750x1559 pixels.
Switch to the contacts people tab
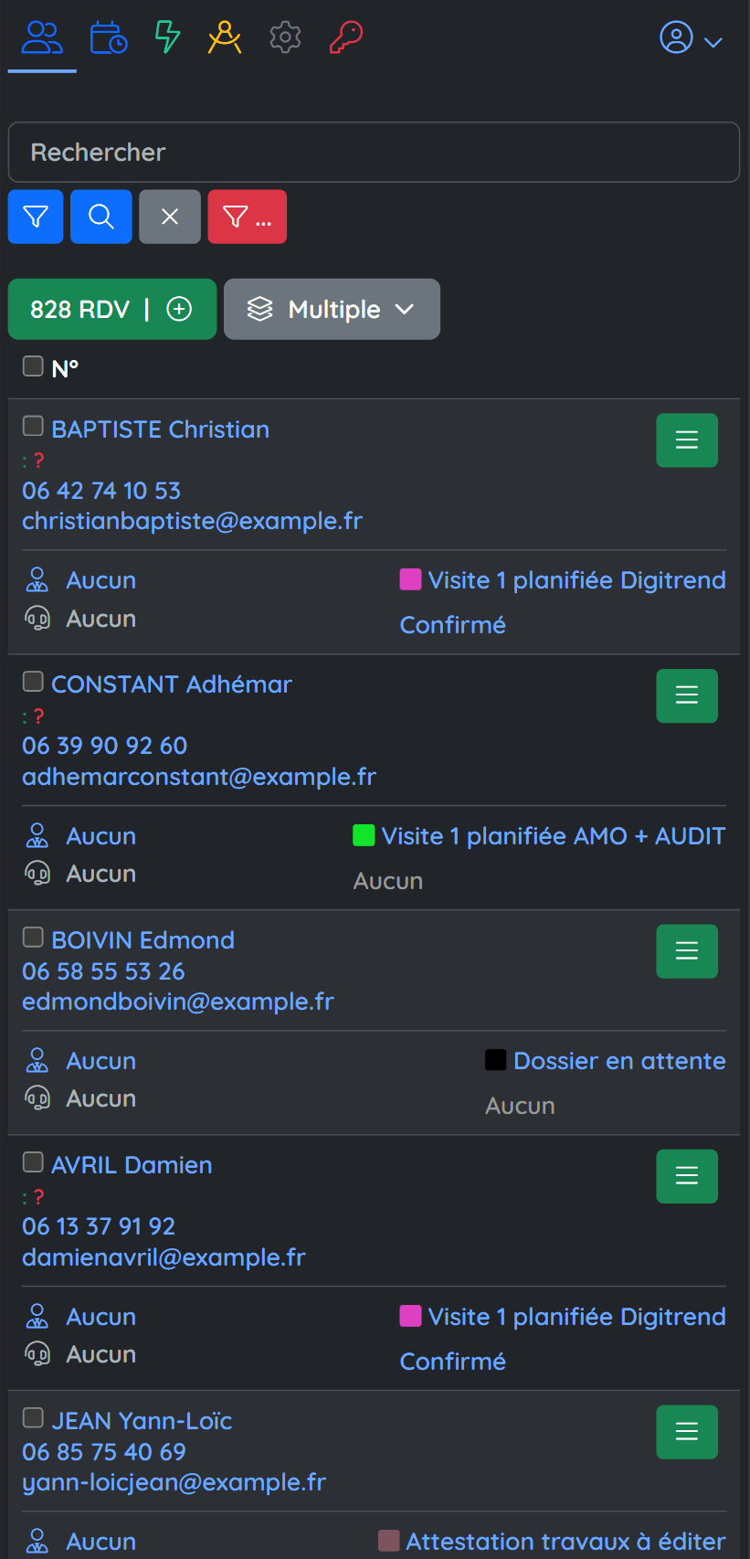[43, 37]
